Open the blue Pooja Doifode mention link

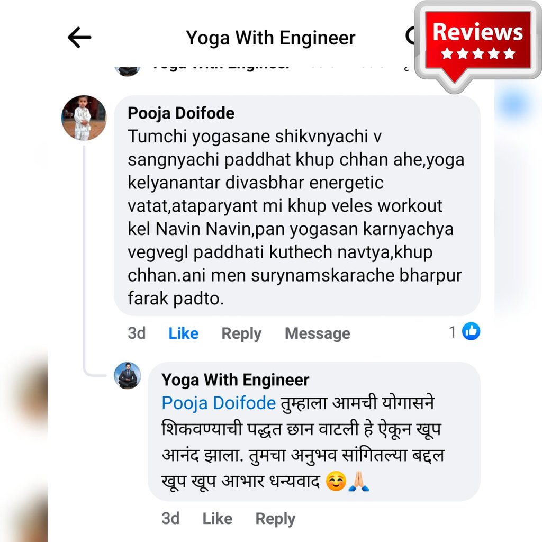(219, 403)
